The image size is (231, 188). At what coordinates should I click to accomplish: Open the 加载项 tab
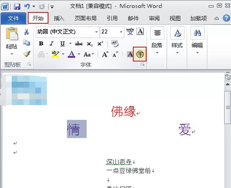tap(199, 19)
